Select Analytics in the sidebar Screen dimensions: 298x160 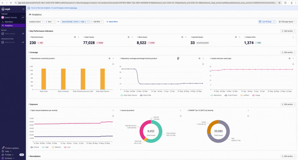tap(13, 26)
